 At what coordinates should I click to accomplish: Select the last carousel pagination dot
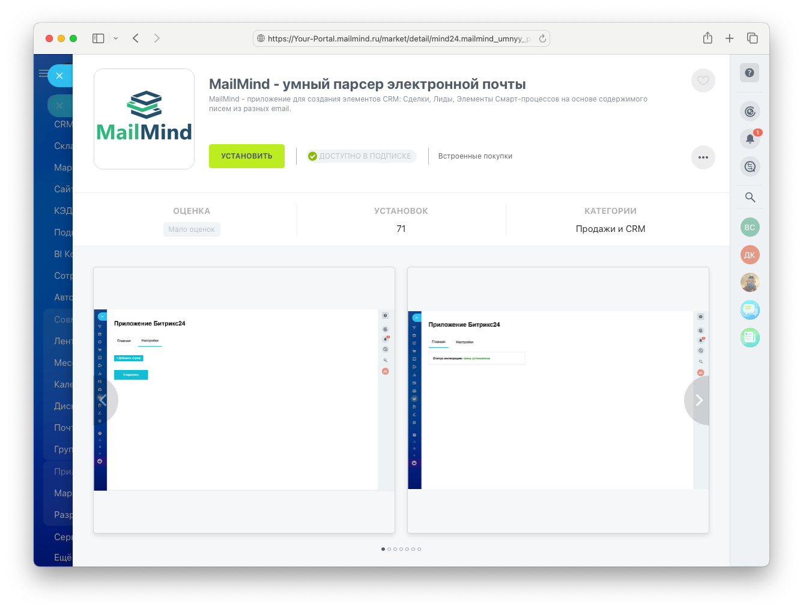(x=419, y=549)
